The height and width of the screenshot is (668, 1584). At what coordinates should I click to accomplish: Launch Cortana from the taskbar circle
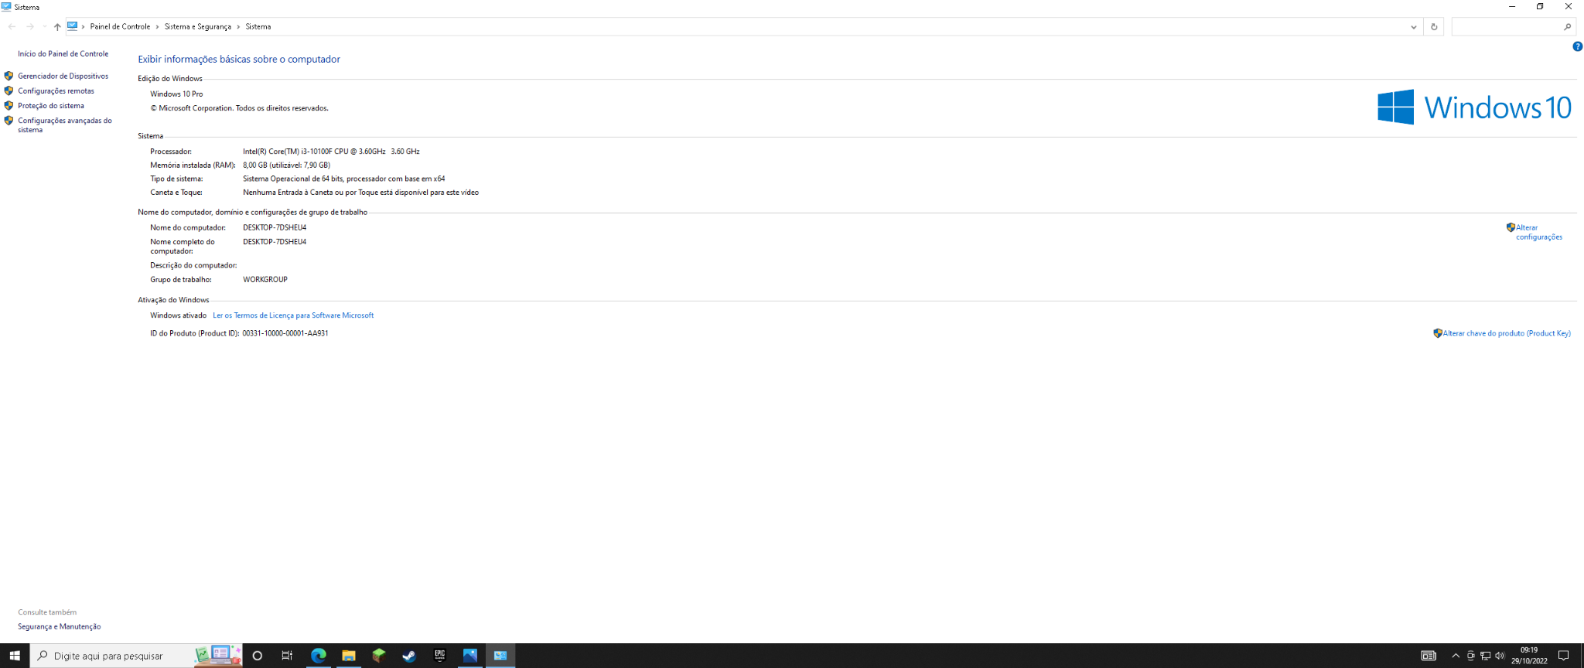click(258, 656)
